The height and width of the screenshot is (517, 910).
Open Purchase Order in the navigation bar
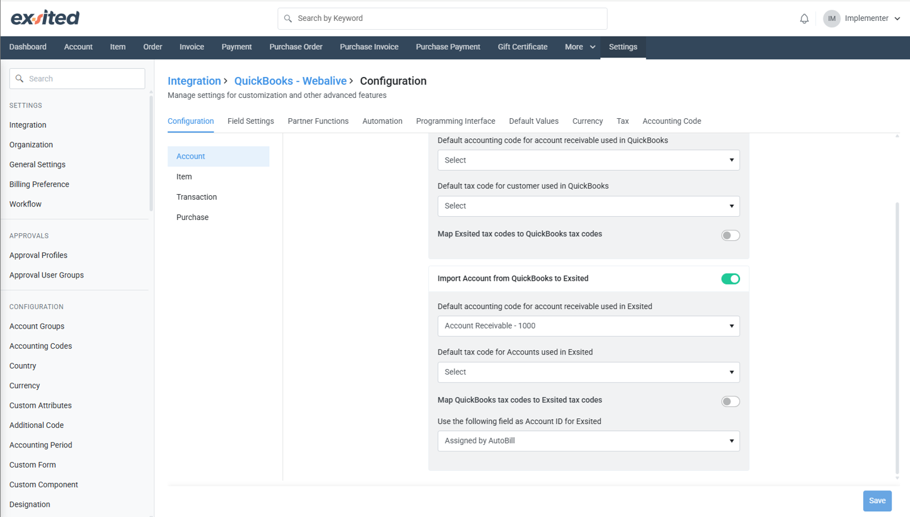[296, 47]
